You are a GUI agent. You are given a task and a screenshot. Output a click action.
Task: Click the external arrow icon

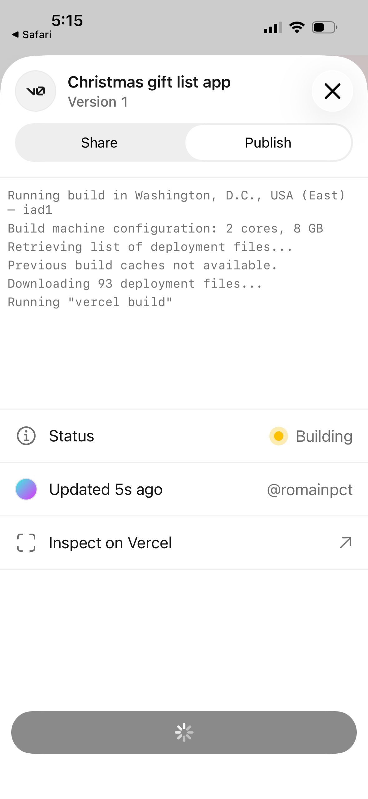click(346, 543)
